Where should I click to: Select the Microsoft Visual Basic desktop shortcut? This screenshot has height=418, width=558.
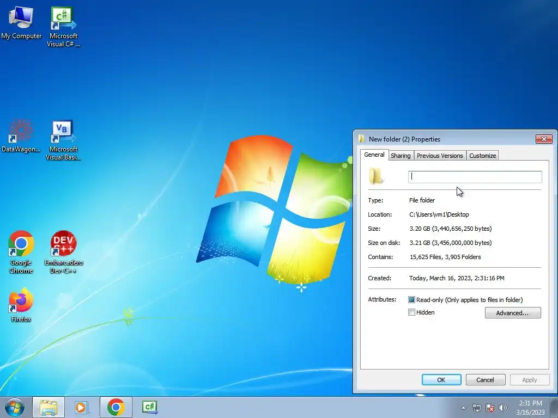pos(63,140)
